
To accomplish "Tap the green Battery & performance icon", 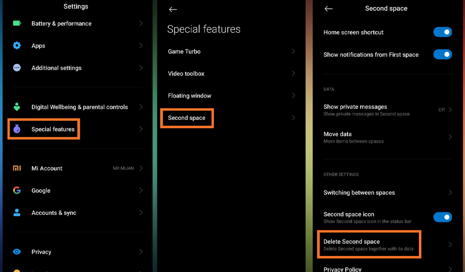I will [17, 23].
